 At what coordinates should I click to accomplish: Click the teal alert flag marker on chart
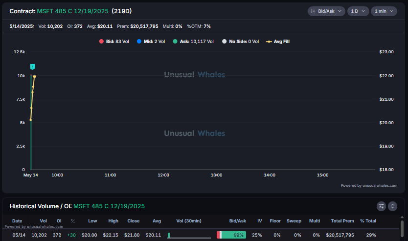[32, 67]
